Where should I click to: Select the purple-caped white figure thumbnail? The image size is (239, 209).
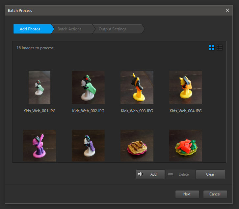(88, 146)
